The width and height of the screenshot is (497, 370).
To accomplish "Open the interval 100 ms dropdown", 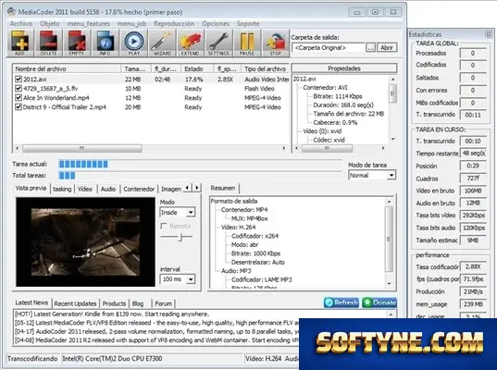I will [178, 279].
